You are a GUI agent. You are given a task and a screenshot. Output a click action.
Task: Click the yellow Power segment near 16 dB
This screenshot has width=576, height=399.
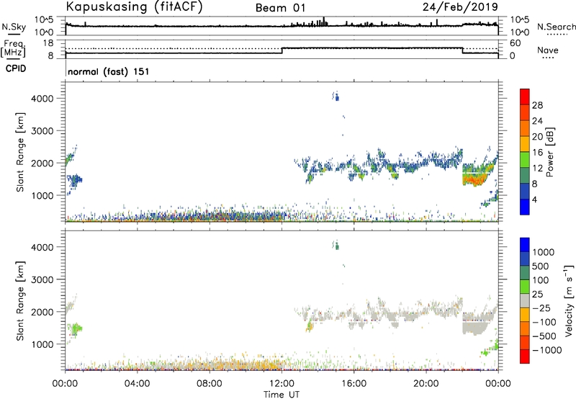tap(525, 143)
